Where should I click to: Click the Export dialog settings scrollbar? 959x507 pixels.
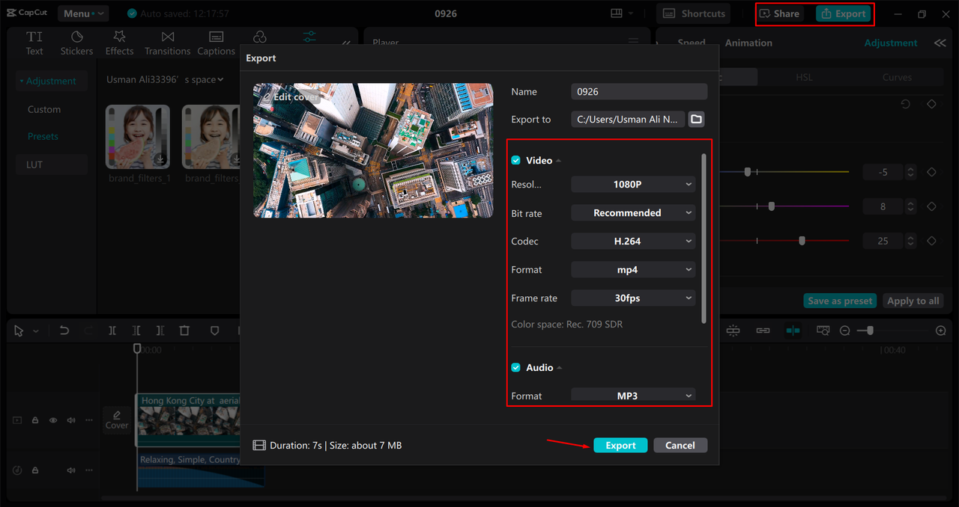[703, 239]
